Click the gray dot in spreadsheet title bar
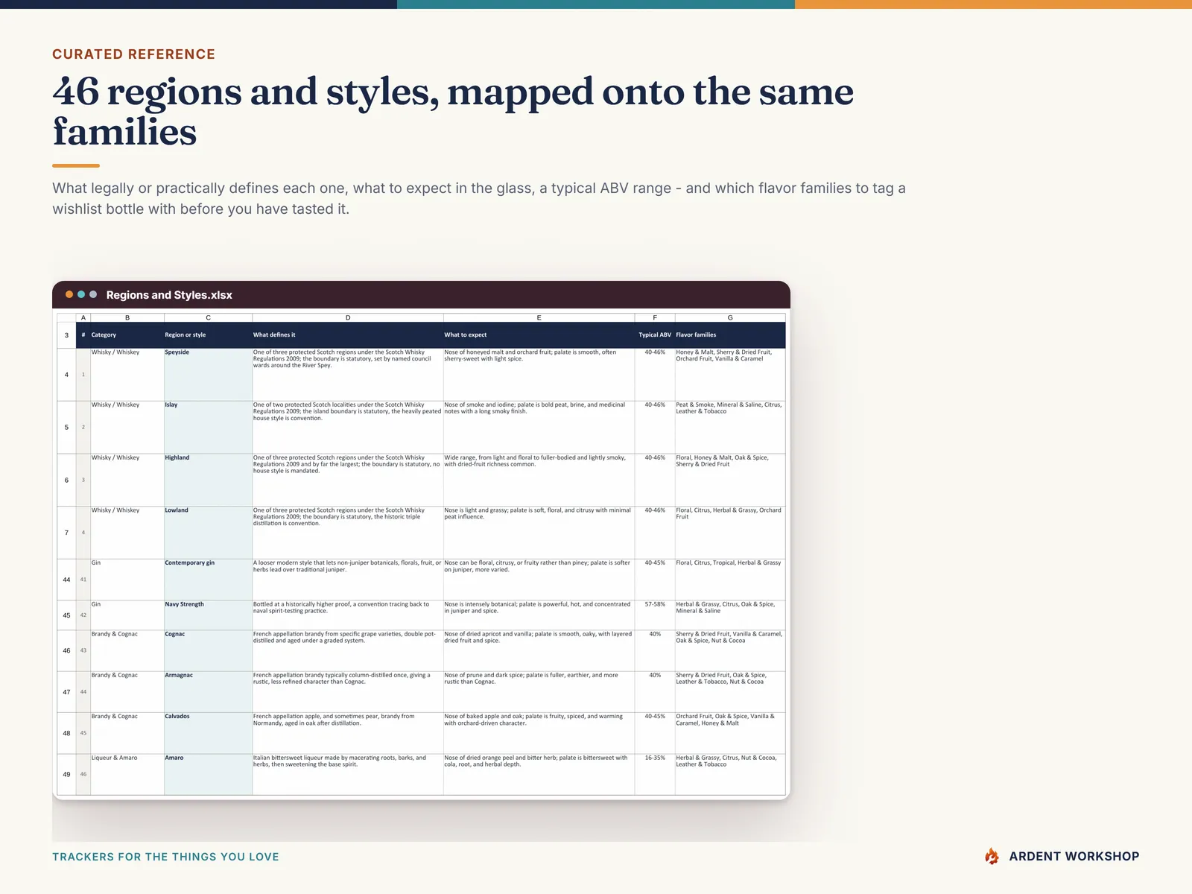 click(93, 294)
